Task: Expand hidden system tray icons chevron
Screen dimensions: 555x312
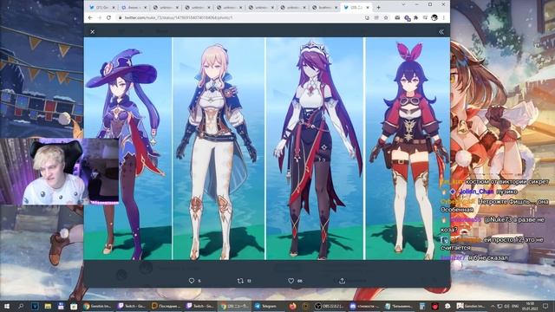Action: pos(493,306)
